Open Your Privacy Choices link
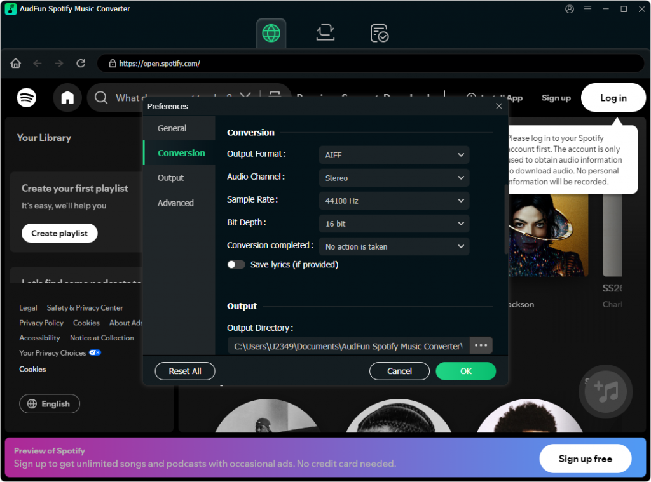The width and height of the screenshot is (651, 482). pos(60,352)
